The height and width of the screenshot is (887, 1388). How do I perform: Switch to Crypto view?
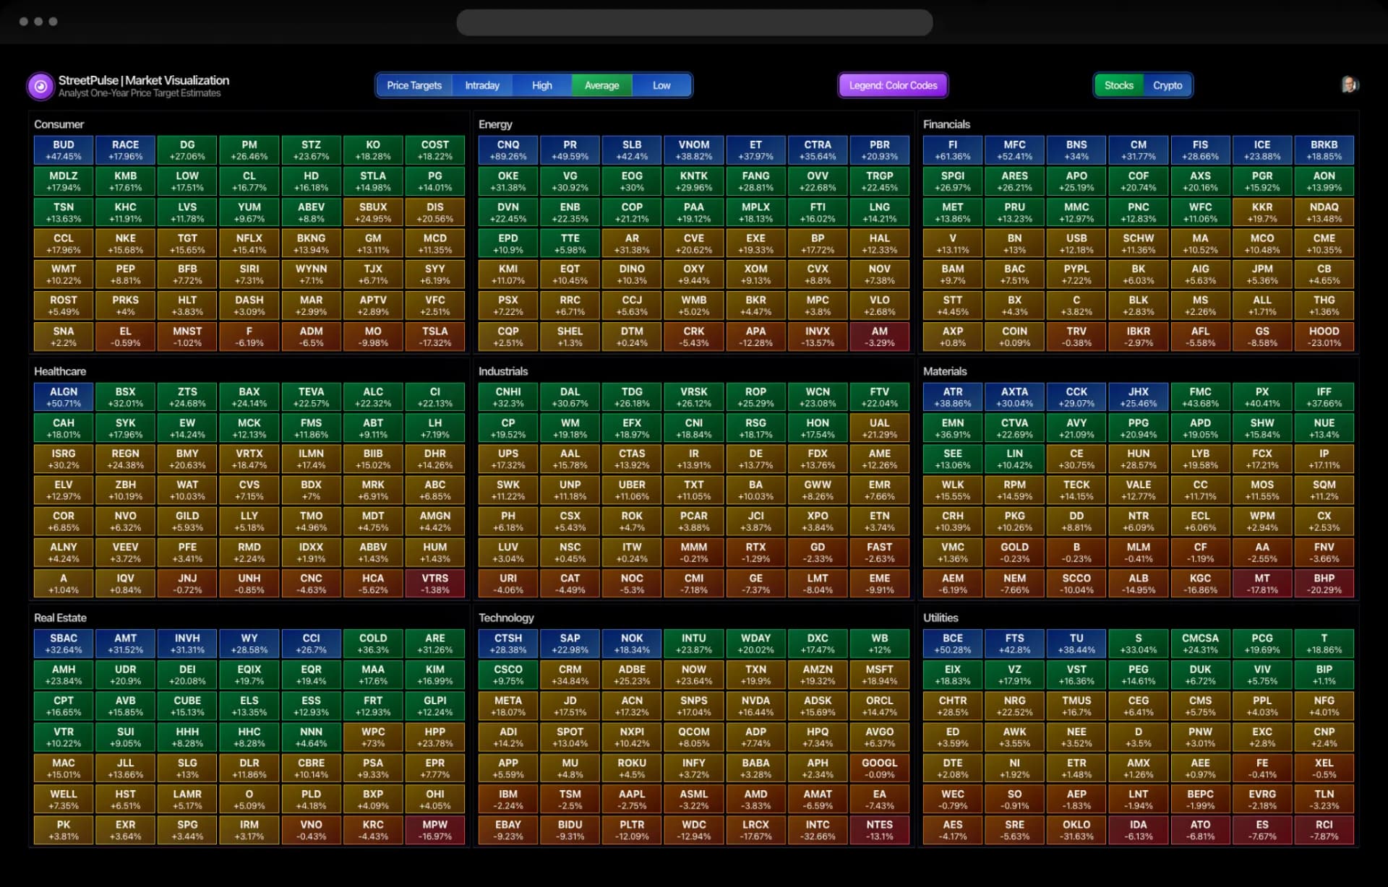(x=1167, y=85)
